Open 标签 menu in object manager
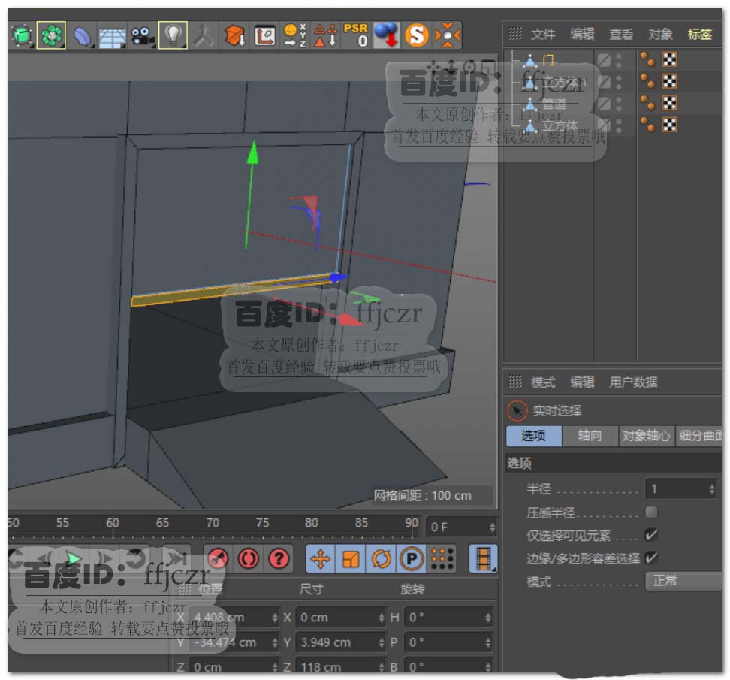The width and height of the screenshot is (730, 680). (700, 34)
